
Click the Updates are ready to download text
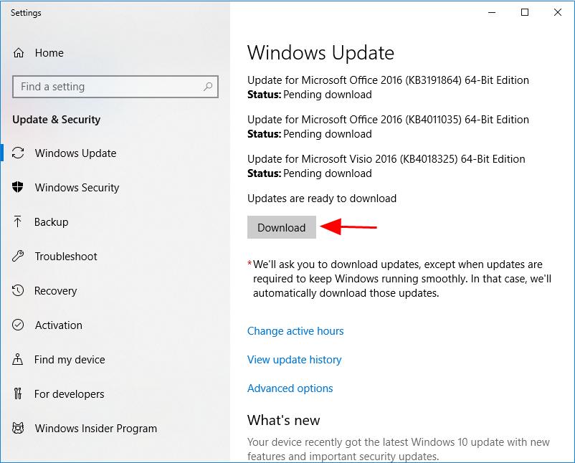click(x=322, y=199)
